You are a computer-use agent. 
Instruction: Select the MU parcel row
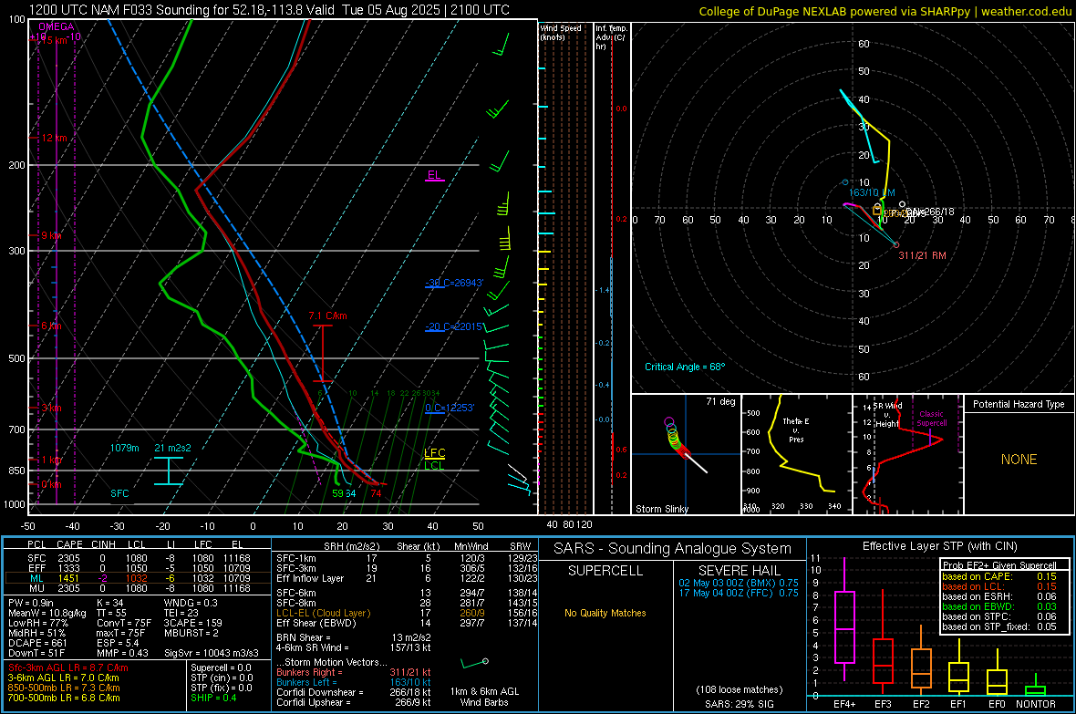139,588
